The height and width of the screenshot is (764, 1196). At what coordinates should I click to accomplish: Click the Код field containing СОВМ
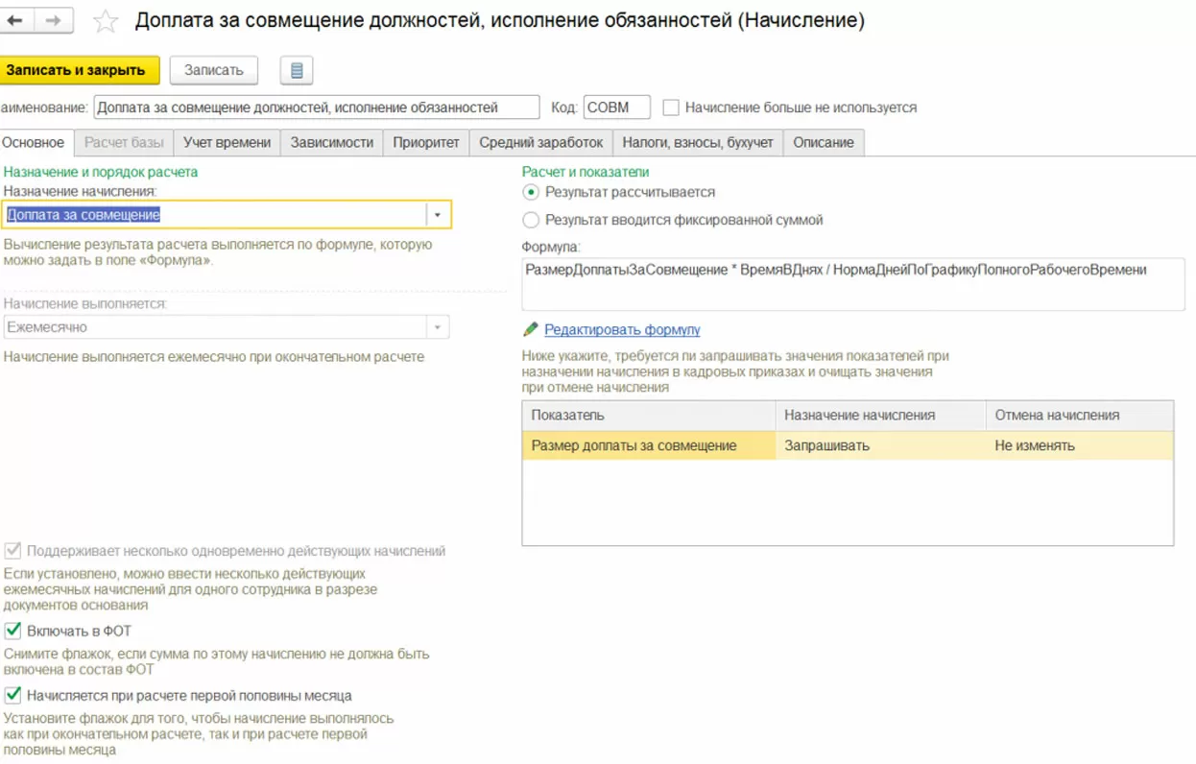coord(617,107)
